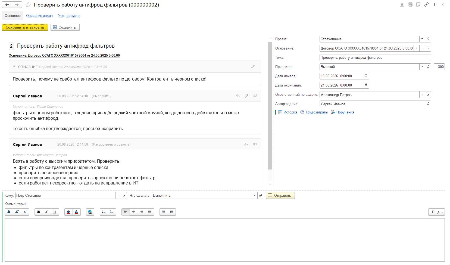
Task: Switch to Описания задач tab
Action: click(39, 16)
